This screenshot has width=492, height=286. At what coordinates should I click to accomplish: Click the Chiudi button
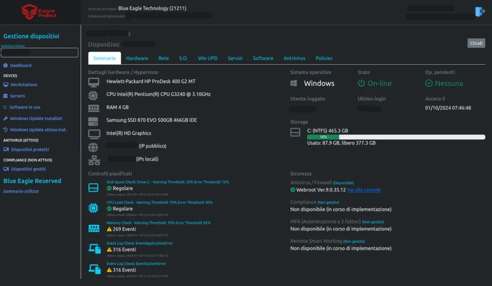pos(476,43)
